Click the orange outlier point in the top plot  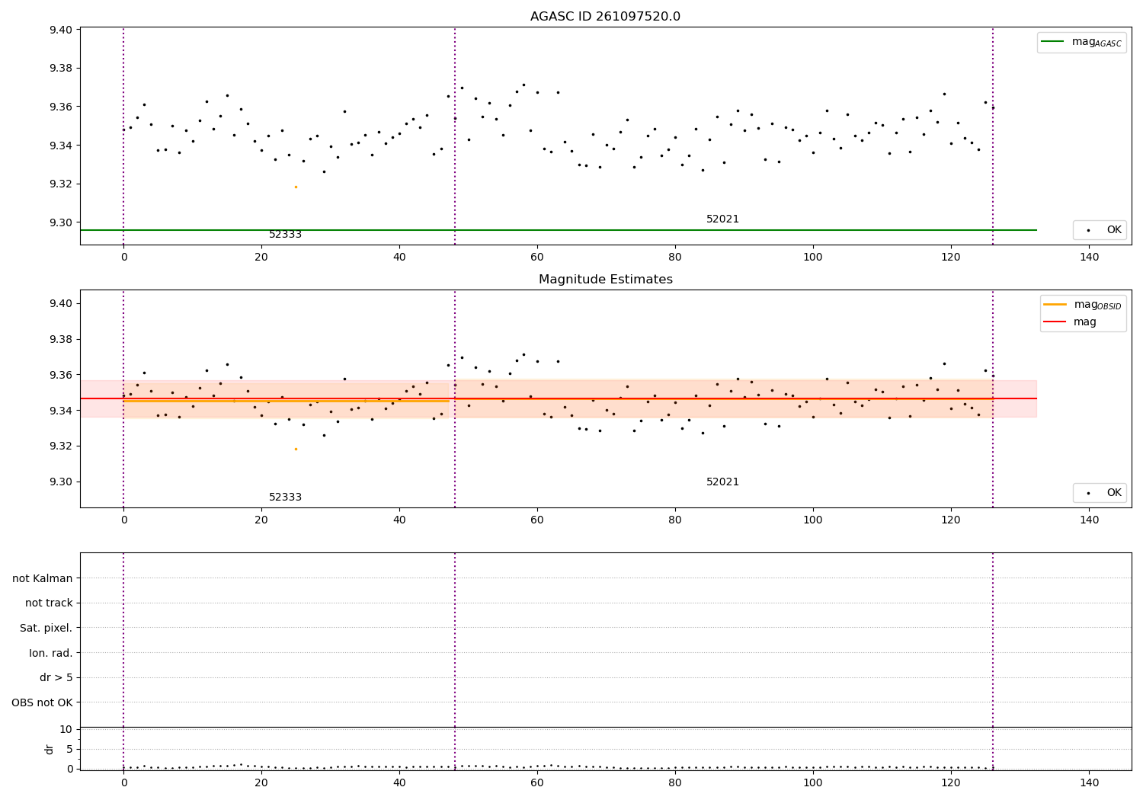point(296,187)
